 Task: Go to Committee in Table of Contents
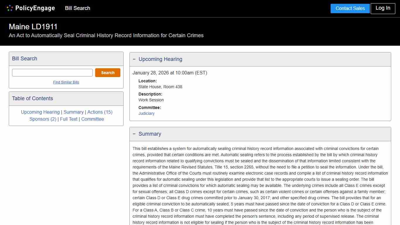(x=93, y=119)
